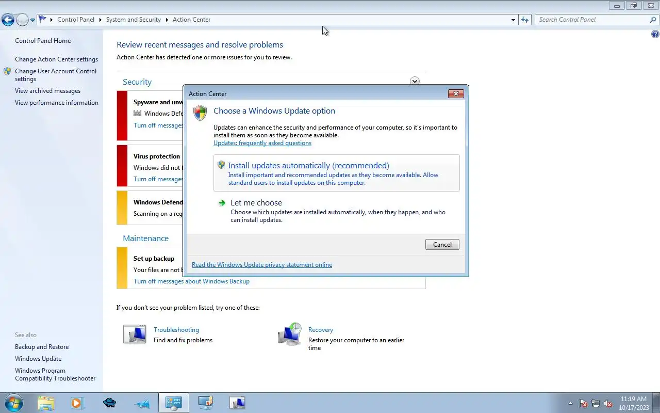Viewport: 660px width, 413px height.
Task: Open the Troubleshooting link
Action: [176, 330]
